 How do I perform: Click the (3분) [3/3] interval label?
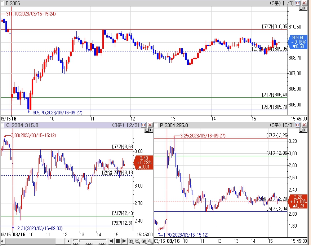point(282,125)
